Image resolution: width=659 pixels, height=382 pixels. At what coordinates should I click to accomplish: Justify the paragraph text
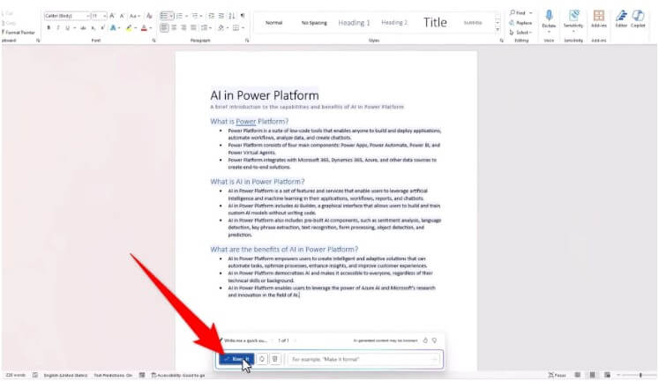coord(193,27)
